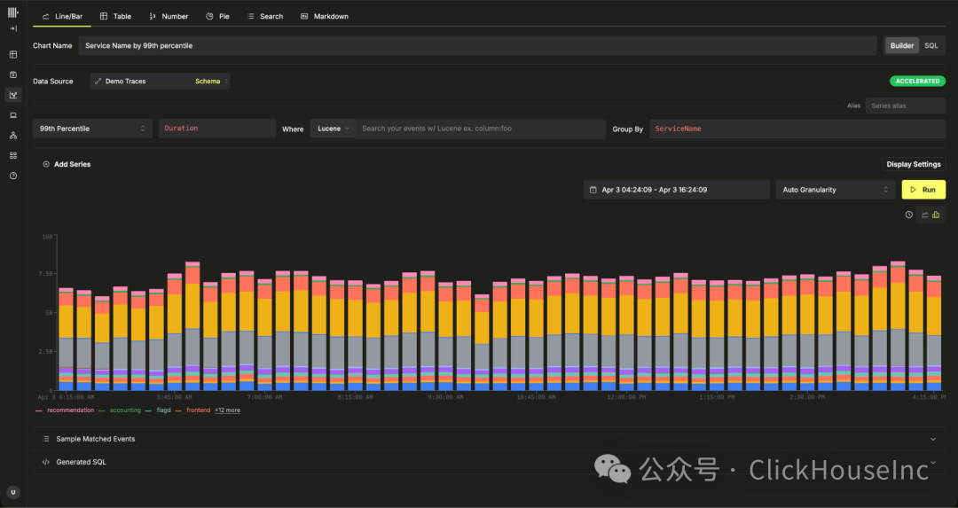The height and width of the screenshot is (508, 958).
Task: Click the 10B y-axis label
Action: pyautogui.click(x=47, y=237)
